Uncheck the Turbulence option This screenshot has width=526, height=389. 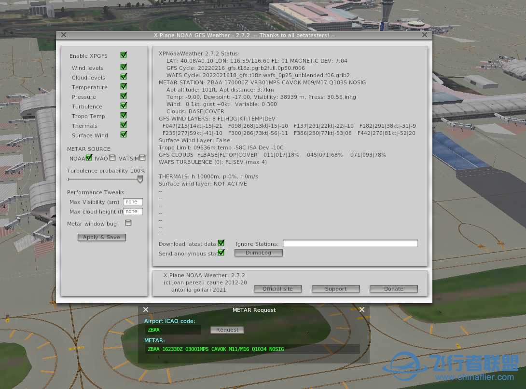124,106
